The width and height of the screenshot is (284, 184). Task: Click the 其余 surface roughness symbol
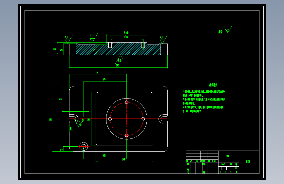pos(229,29)
